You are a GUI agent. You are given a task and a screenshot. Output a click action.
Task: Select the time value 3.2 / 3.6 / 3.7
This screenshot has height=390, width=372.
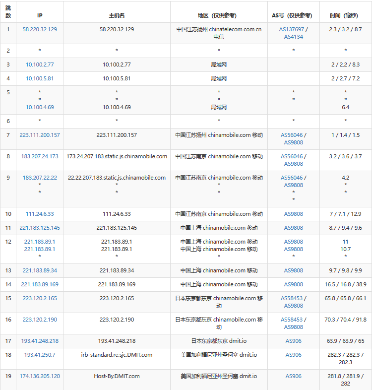[x=345, y=156]
